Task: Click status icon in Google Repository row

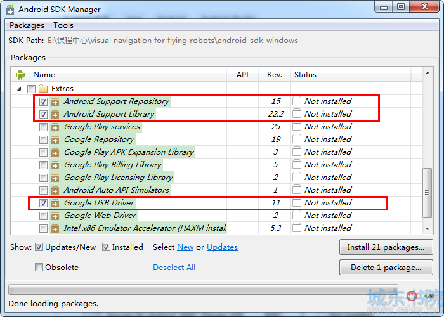Action: 297,139
